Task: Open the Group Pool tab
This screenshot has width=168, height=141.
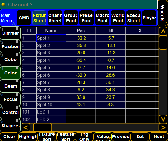Action: tap(71, 18)
